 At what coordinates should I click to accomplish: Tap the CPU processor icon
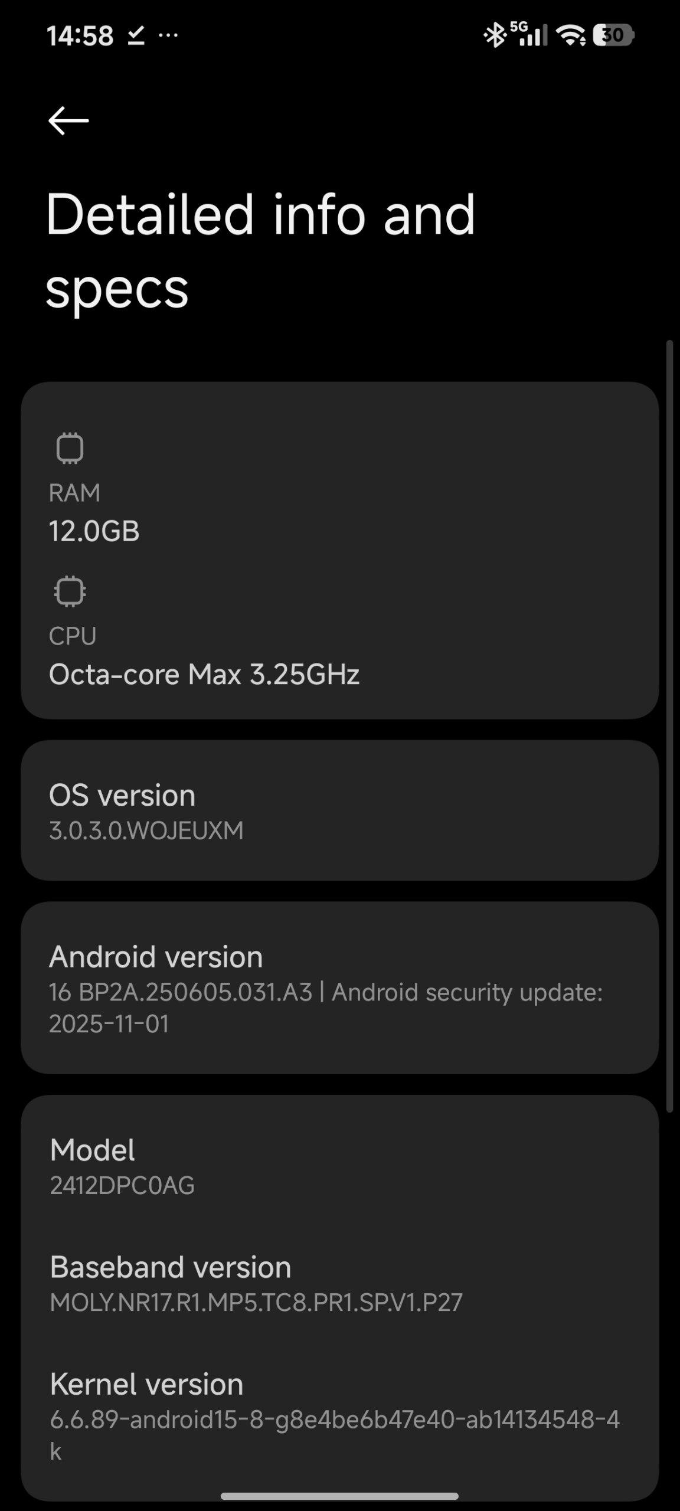coord(70,591)
